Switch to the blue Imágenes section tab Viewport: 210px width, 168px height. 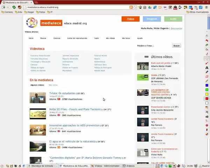point(152,19)
